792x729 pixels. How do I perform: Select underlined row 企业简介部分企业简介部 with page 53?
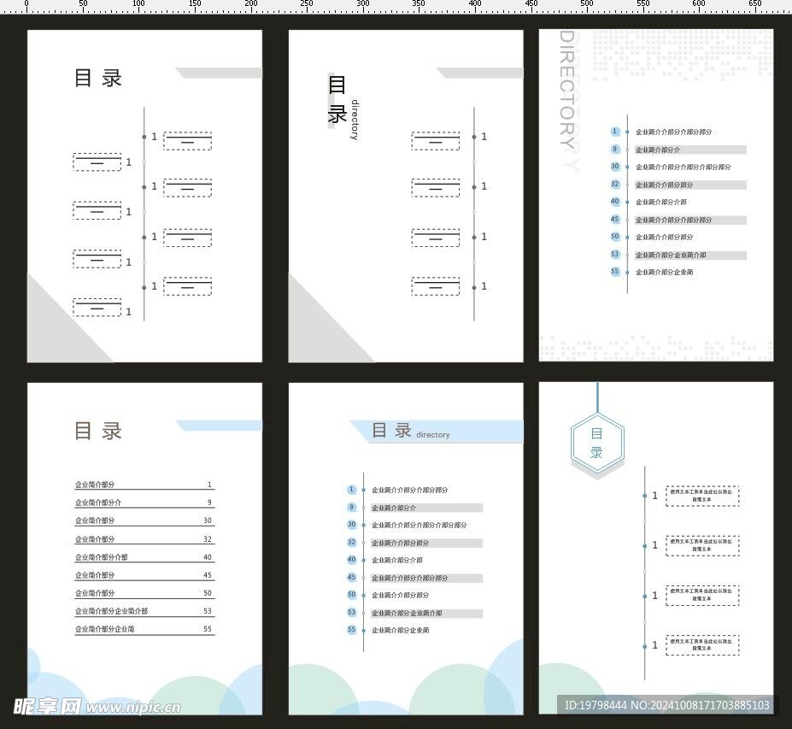pyautogui.click(x=144, y=611)
